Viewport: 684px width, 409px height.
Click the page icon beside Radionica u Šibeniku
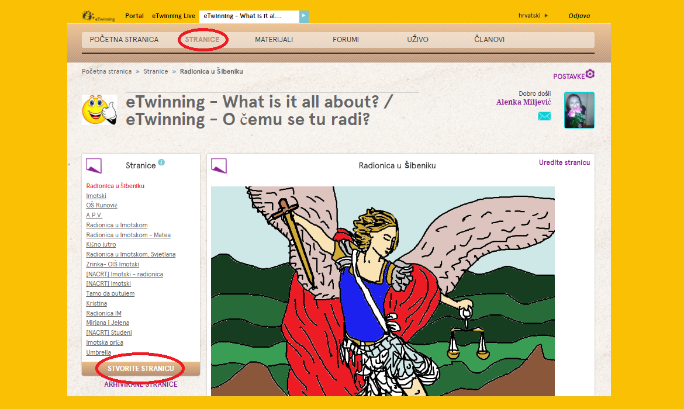pos(219,166)
